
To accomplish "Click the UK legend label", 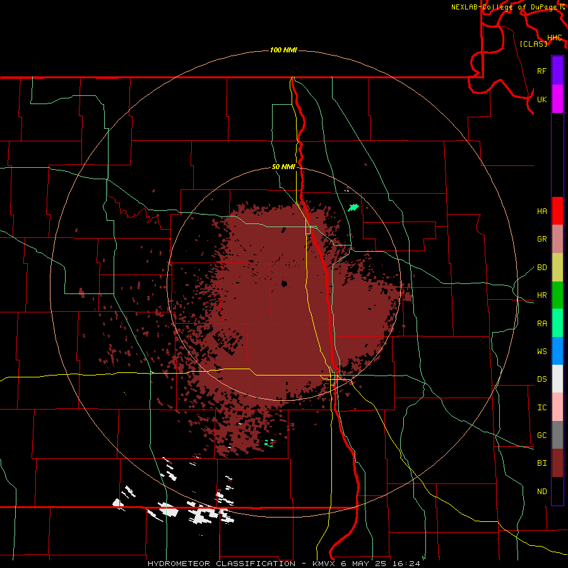I will point(541,99).
